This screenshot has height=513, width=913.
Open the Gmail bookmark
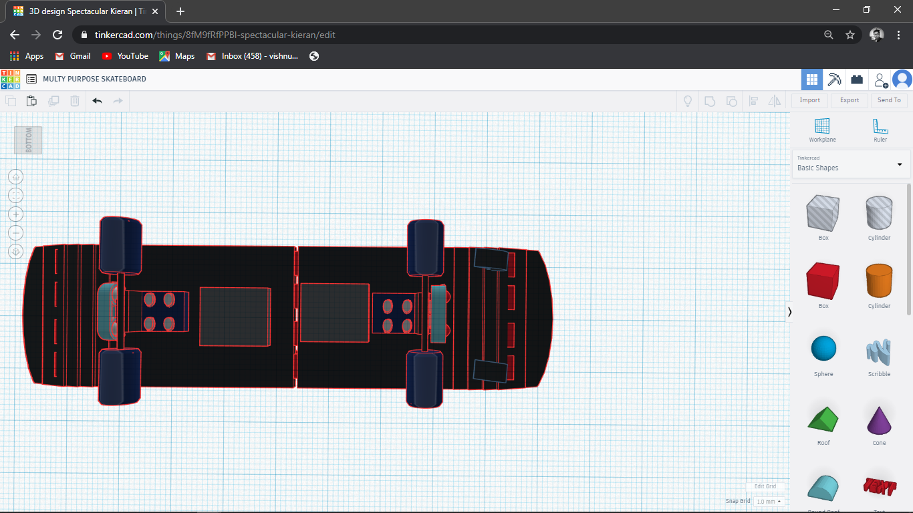point(72,56)
